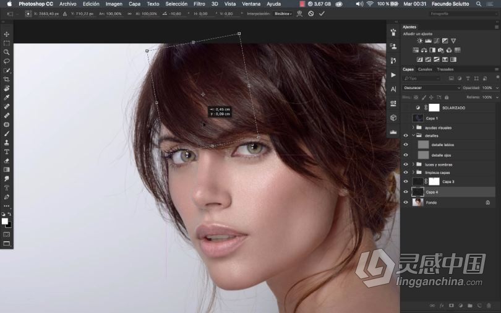Image resolution: width=501 pixels, height=313 pixels.
Task: Open the Interpolación Bicúbica dropdown
Action: click(x=283, y=14)
